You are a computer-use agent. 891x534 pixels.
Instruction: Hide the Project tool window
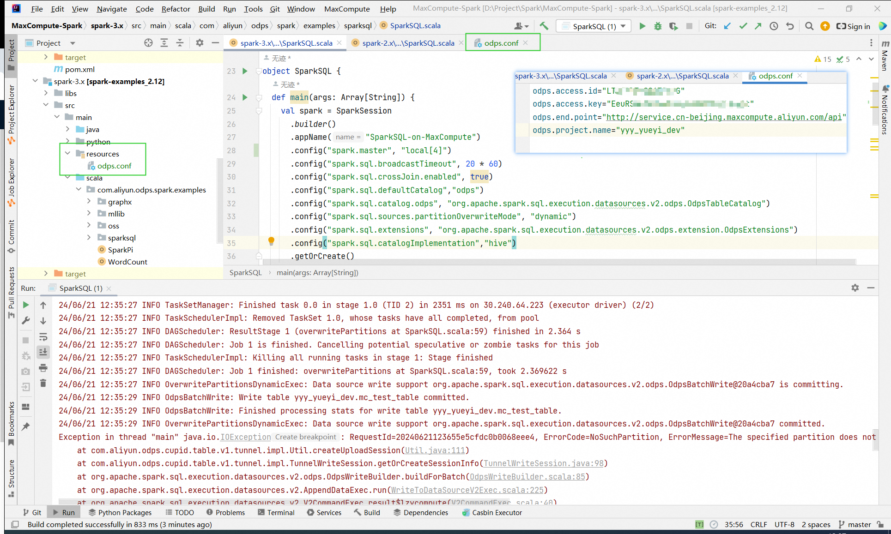pyautogui.click(x=215, y=43)
